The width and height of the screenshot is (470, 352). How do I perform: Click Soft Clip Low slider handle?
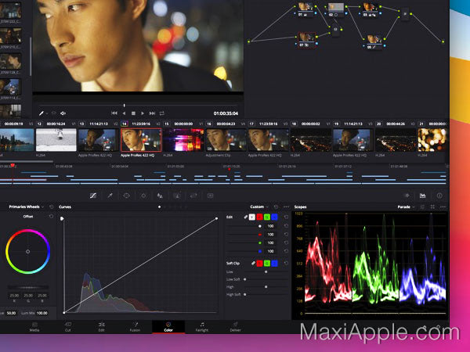pos(266,271)
